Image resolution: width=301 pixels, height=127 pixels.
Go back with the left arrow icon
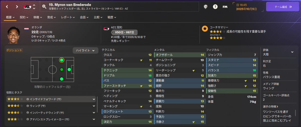pos(7,7)
